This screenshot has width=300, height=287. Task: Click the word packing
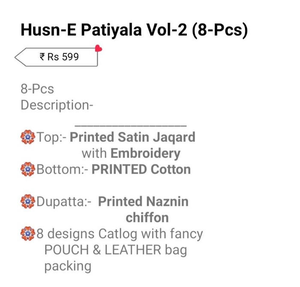[x=68, y=266]
